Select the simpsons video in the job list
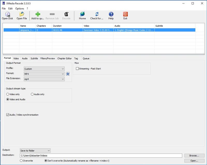 52,30
